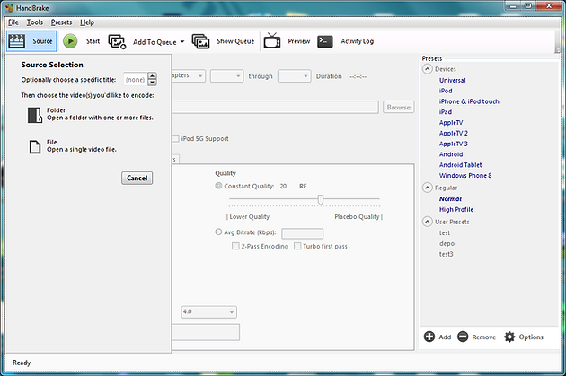Click the green Start play icon
Viewport: 566px width, 376px height.
pyautogui.click(x=70, y=41)
